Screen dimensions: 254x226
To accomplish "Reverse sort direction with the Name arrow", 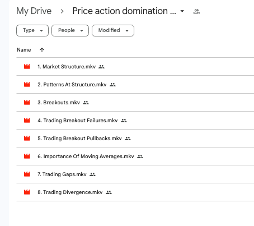I will click(42, 50).
